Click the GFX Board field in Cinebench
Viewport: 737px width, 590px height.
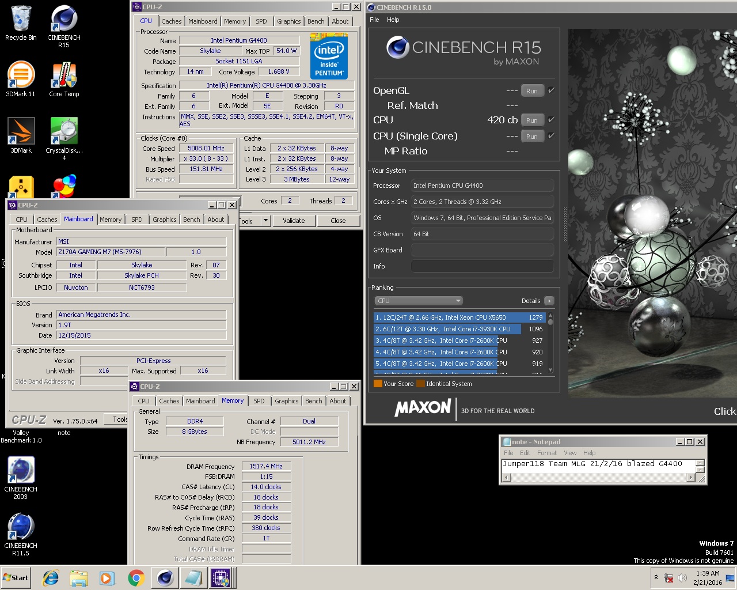coord(482,250)
